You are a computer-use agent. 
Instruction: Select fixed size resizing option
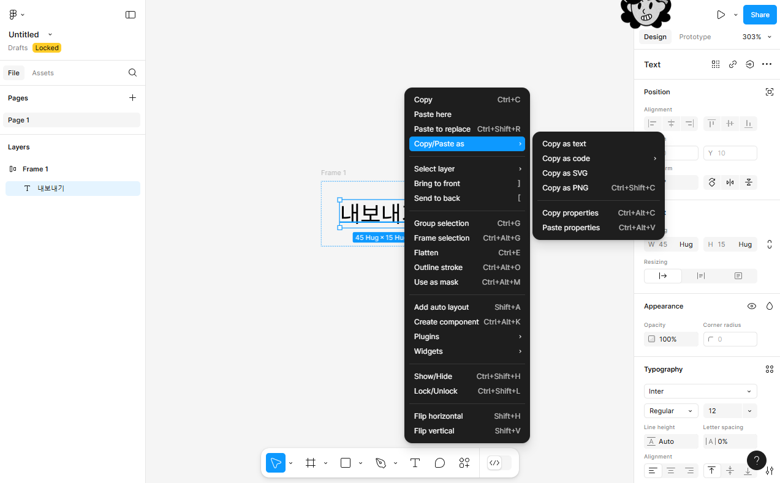pyautogui.click(x=738, y=276)
